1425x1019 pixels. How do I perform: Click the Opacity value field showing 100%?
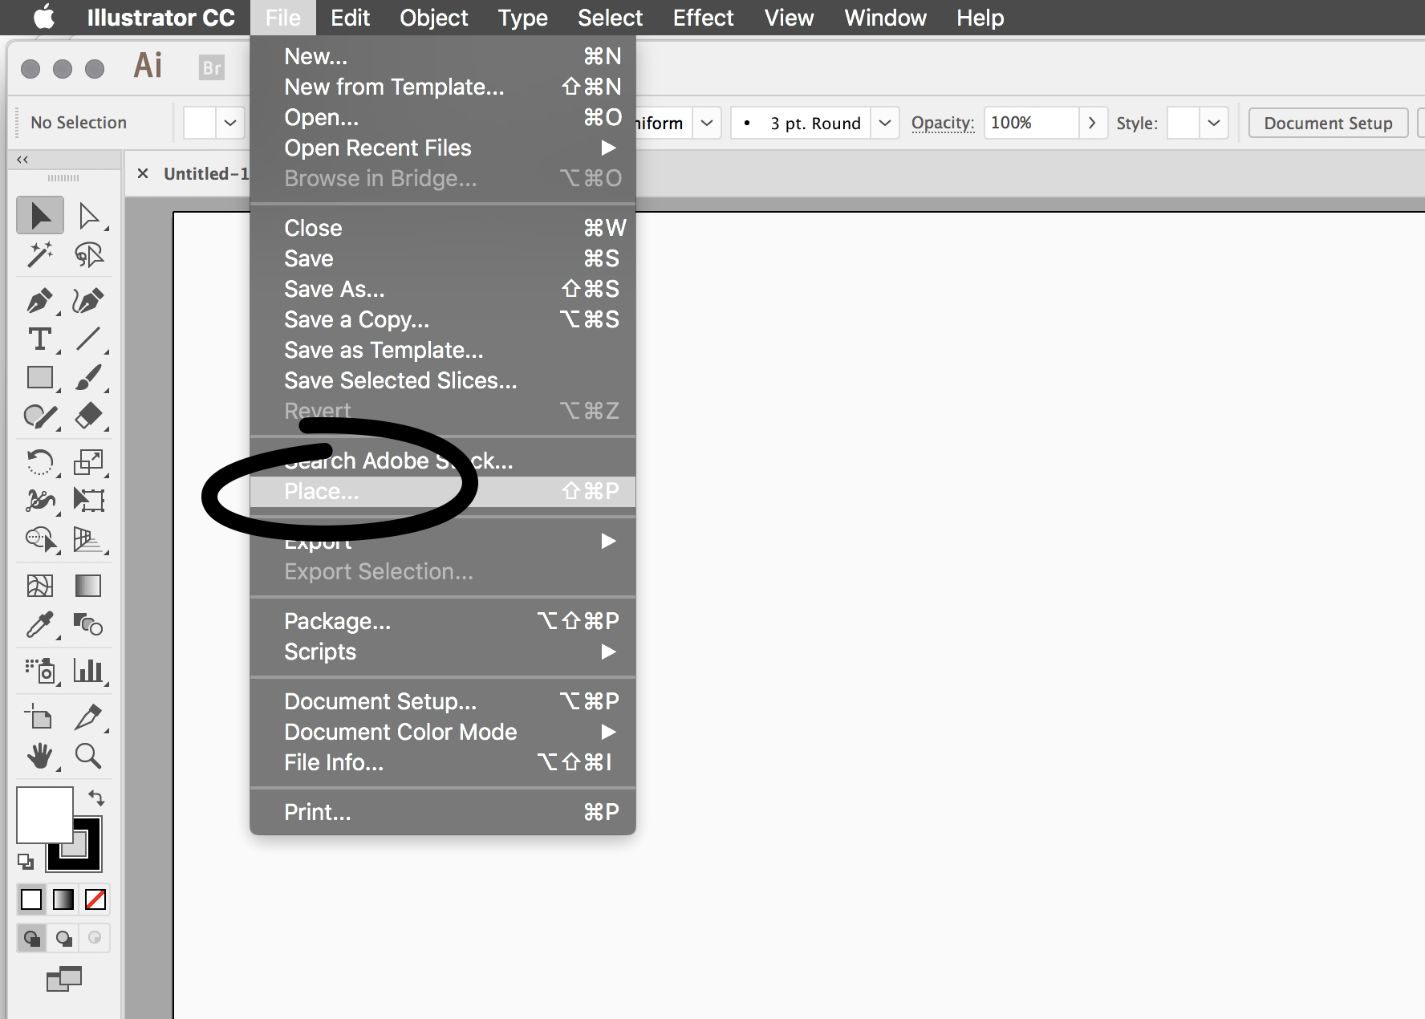click(1031, 123)
